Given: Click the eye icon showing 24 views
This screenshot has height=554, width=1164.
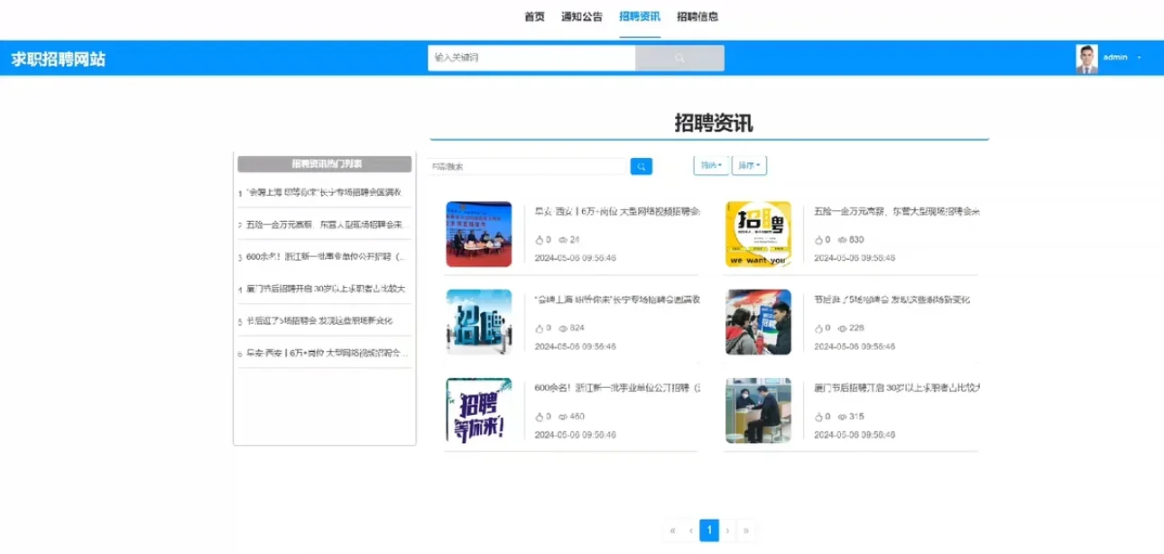Looking at the screenshot, I should 564,239.
